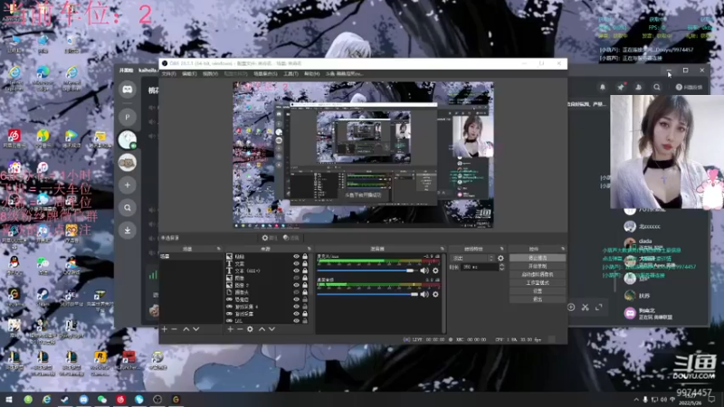Click the plus-circle attachment icon in KOOK
The image size is (724, 407).
[x=571, y=308]
